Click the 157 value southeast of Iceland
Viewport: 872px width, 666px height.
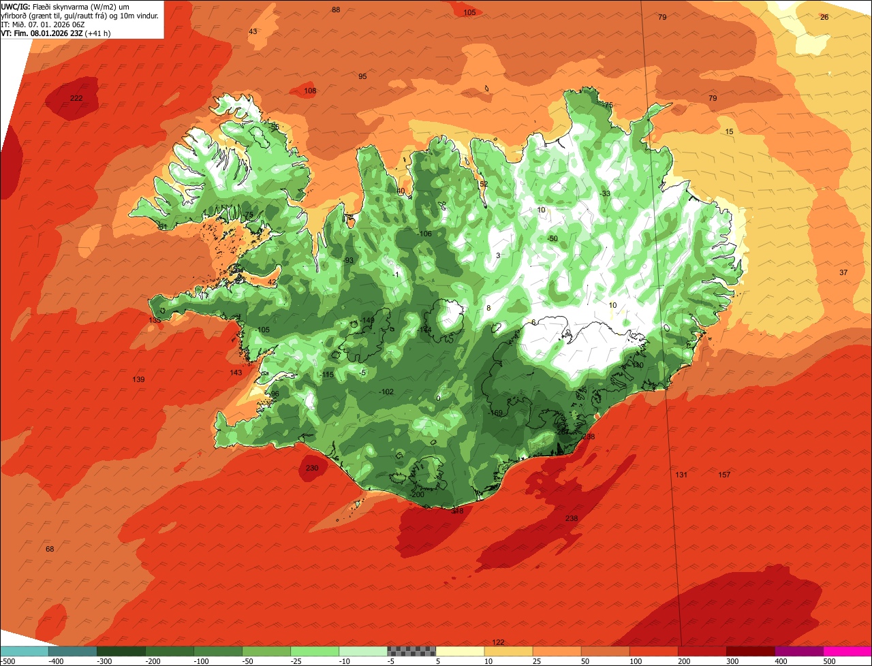724,475
